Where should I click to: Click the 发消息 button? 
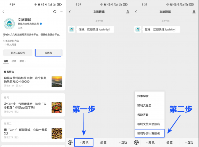[48, 53]
